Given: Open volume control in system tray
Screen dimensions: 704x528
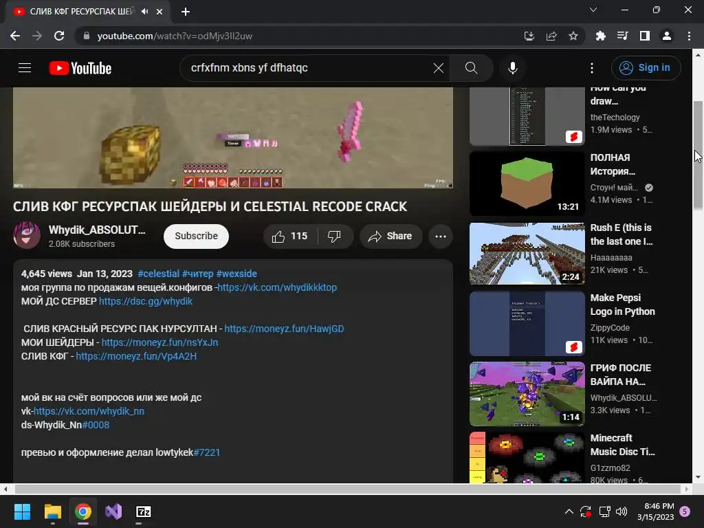Looking at the screenshot, I should tap(621, 511).
